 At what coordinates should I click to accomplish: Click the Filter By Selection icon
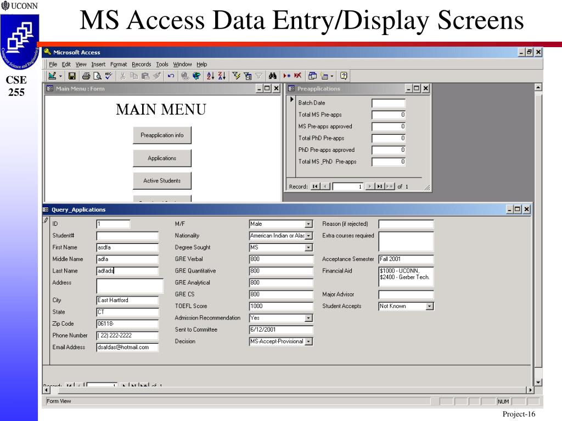point(236,76)
